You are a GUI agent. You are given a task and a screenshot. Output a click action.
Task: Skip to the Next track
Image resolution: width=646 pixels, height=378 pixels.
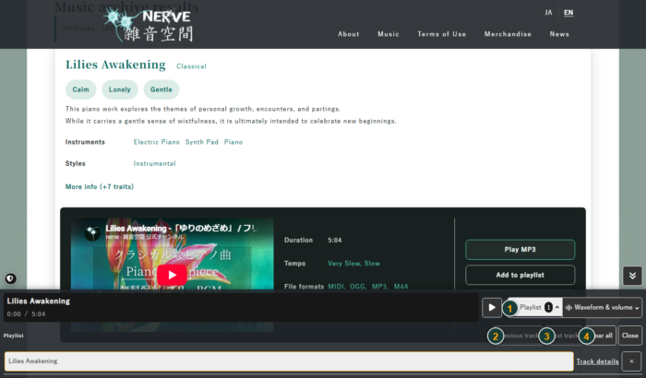(x=565, y=336)
